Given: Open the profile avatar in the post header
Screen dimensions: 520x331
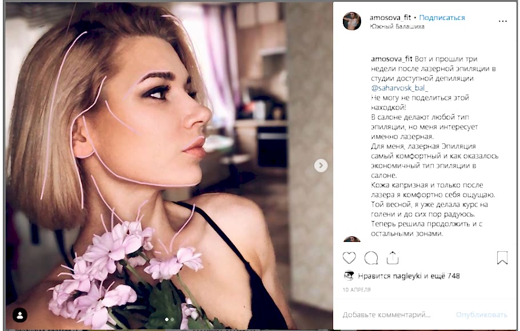Looking at the screenshot, I should [352, 21].
